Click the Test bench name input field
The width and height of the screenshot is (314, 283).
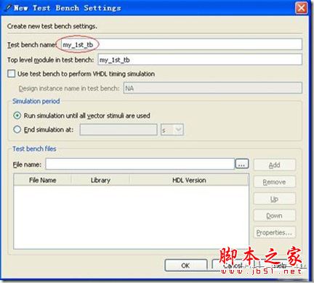point(181,44)
